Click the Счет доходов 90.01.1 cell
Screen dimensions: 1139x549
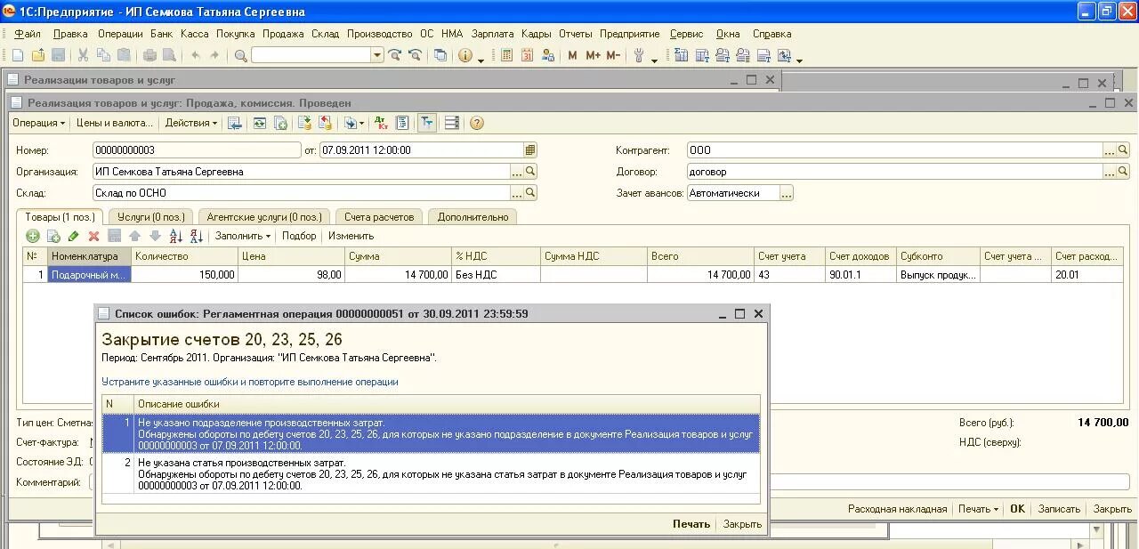coord(860,275)
